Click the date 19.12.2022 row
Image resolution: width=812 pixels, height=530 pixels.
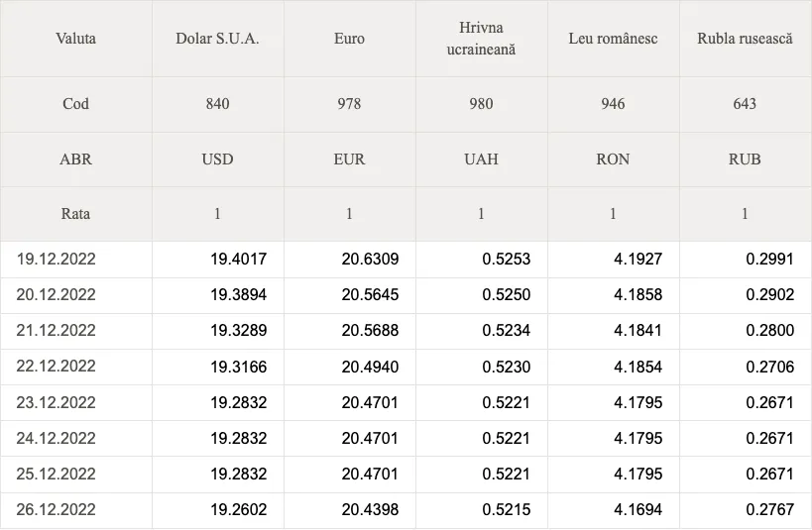[x=406, y=259]
